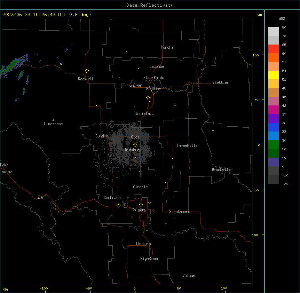Click the Calgary city label
The image size is (300, 293).
coord(139,210)
